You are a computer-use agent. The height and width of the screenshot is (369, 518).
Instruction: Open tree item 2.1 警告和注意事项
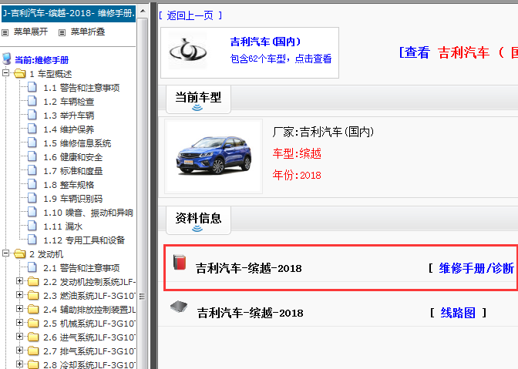pos(82,268)
